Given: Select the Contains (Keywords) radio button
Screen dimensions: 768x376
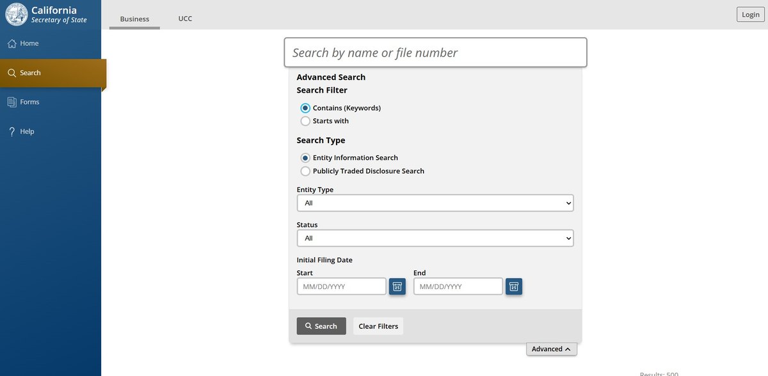Looking at the screenshot, I should [x=305, y=108].
